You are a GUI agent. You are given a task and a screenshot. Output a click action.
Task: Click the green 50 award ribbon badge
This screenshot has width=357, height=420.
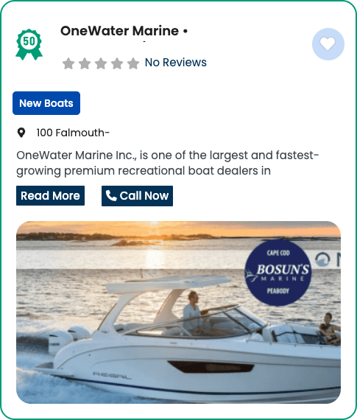click(29, 44)
